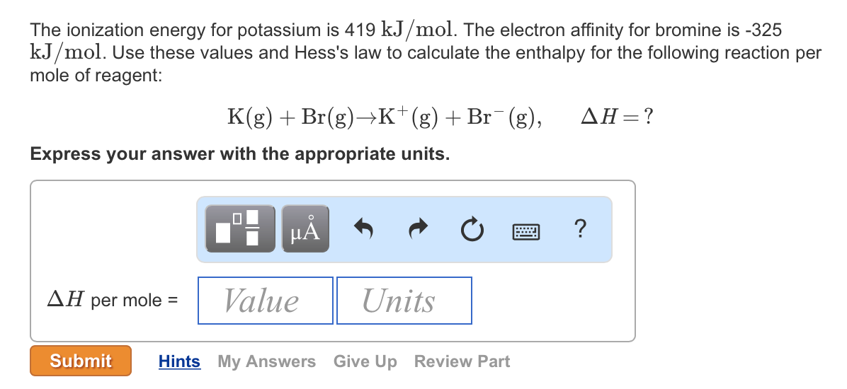Open the µÅ symbols and units palette

(305, 228)
